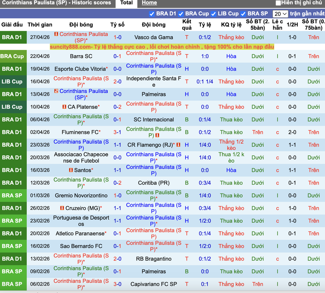Open Sao Bernardo FC team link
This screenshot has width=325, height=293.
81,246
